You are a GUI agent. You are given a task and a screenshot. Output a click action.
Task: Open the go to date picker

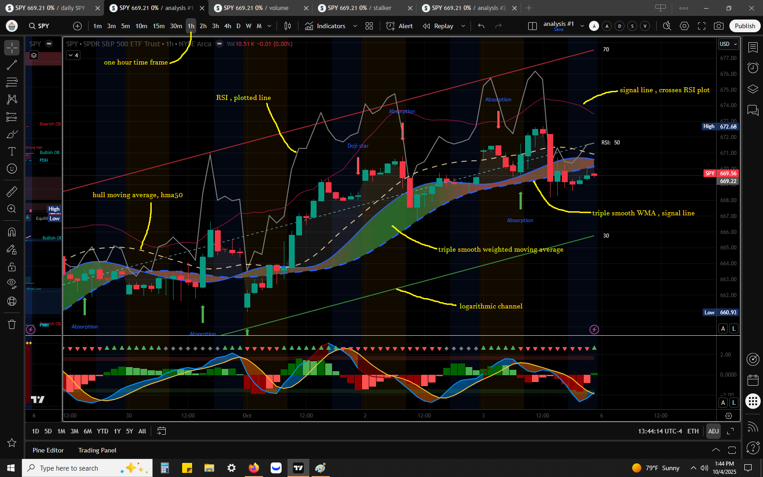click(x=161, y=431)
